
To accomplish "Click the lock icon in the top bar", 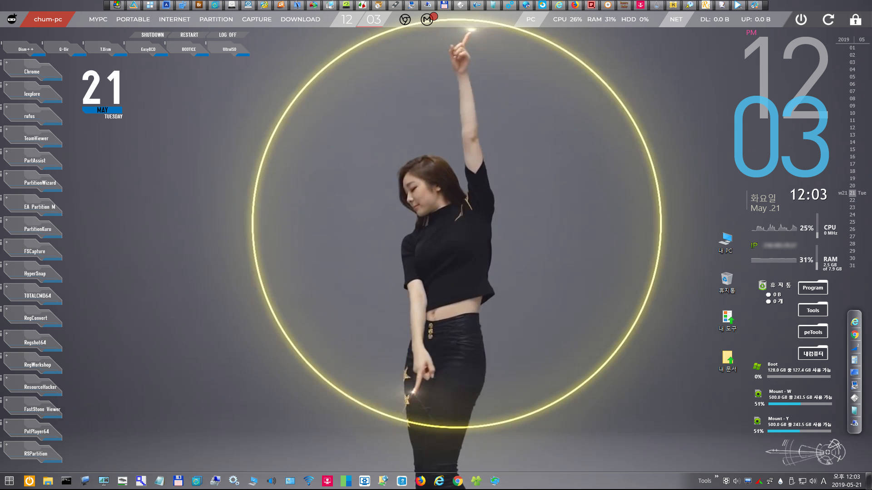I will [855, 20].
